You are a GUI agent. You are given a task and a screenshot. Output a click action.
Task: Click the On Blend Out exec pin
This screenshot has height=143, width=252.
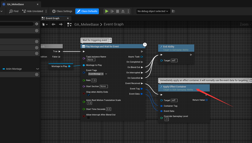coord(142,67)
